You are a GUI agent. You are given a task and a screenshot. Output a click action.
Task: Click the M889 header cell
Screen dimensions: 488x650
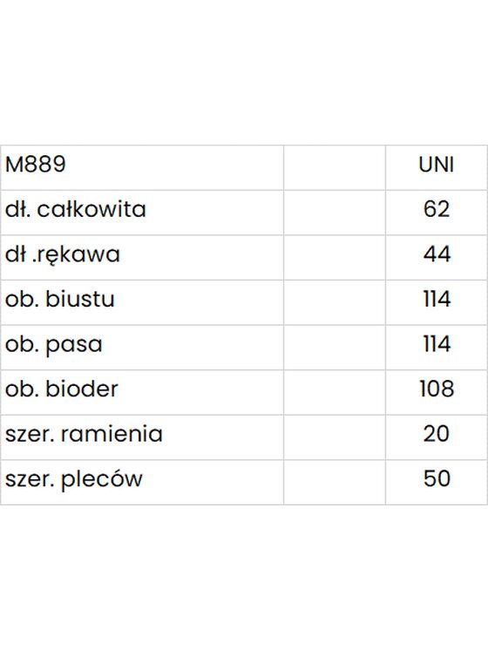tap(142, 168)
